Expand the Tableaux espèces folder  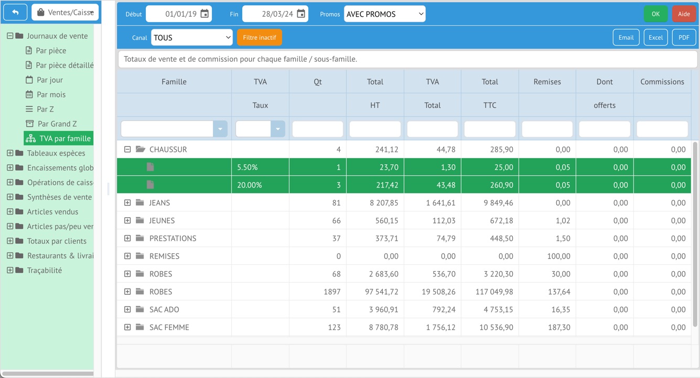pos(10,153)
